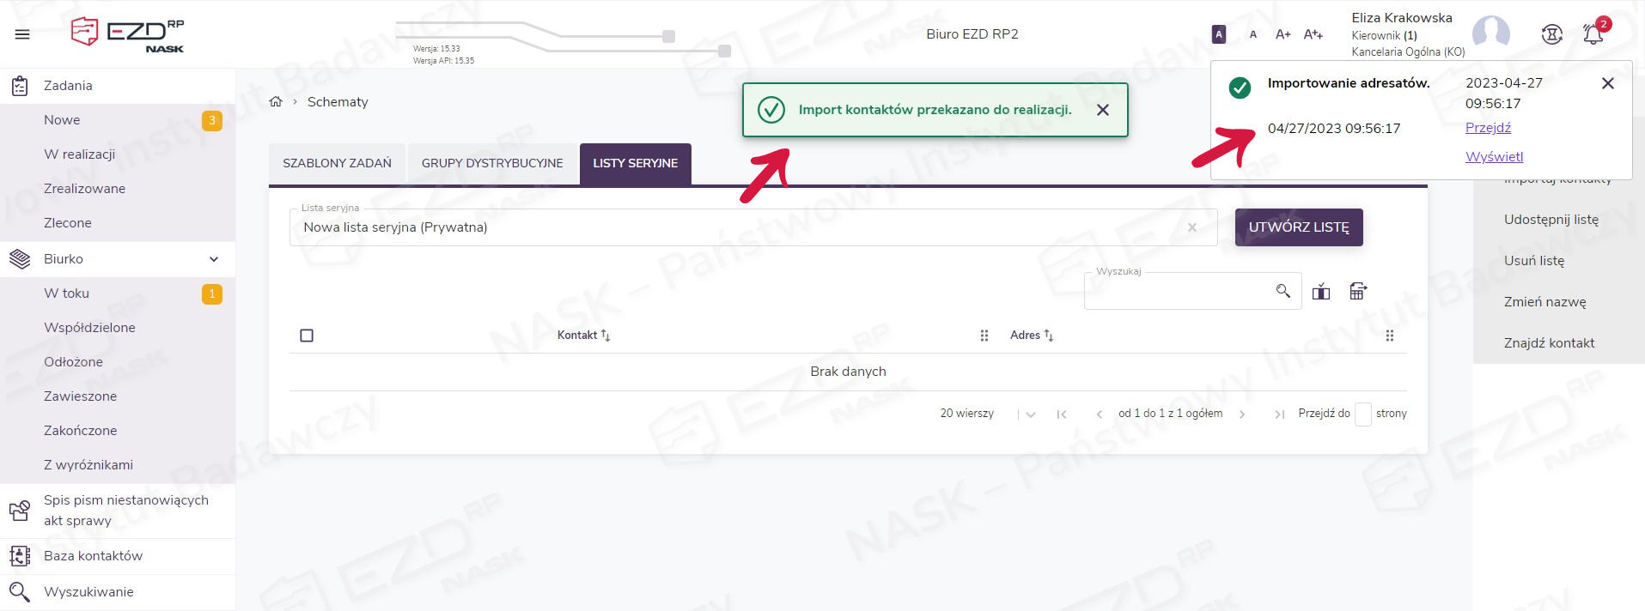Click the home icon in the breadcrumb
This screenshot has height=611, width=1645.
coord(276,102)
